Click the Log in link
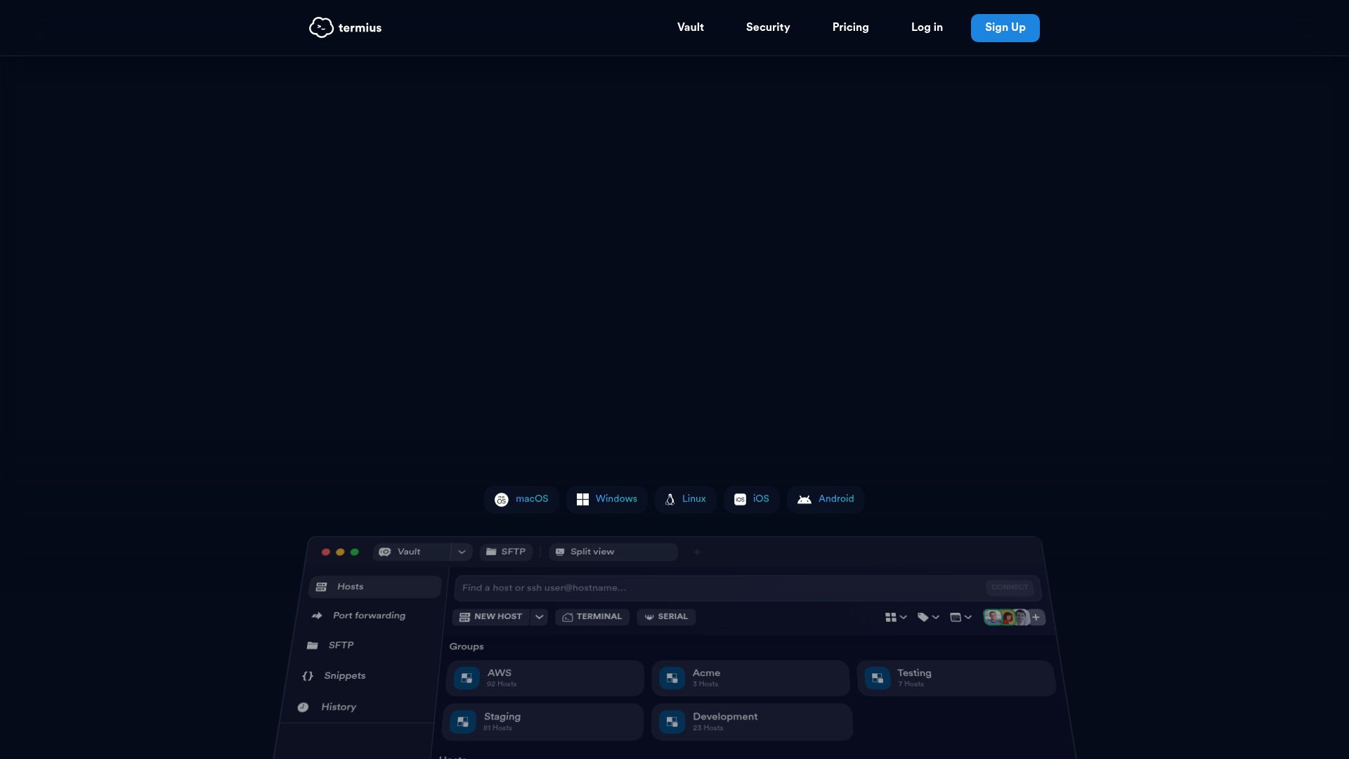 927,27
